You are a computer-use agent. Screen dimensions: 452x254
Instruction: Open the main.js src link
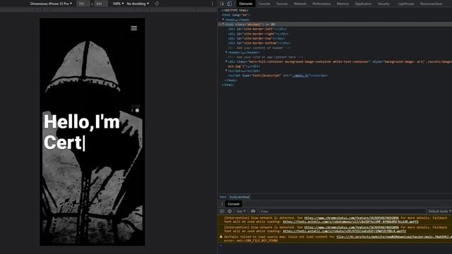click(300, 75)
